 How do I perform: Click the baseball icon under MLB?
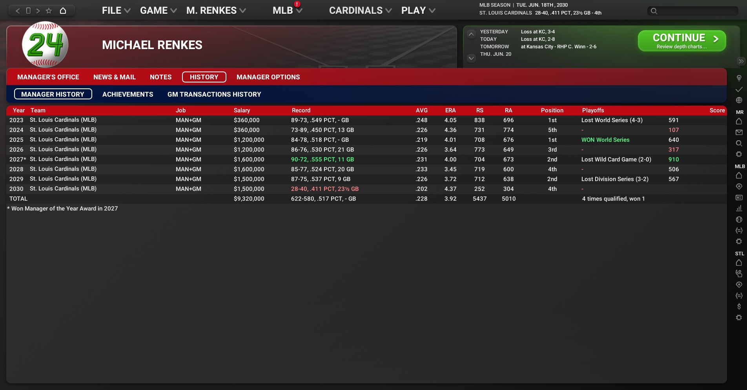tap(739, 220)
